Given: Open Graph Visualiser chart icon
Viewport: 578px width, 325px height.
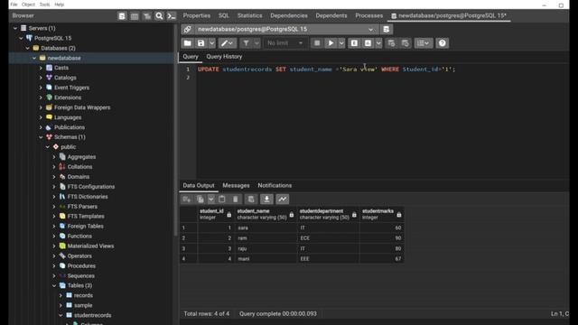Looking at the screenshot, I should (x=283, y=200).
